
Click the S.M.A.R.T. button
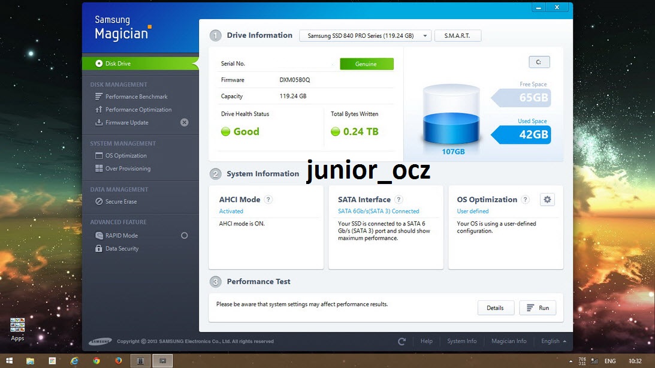pos(457,35)
